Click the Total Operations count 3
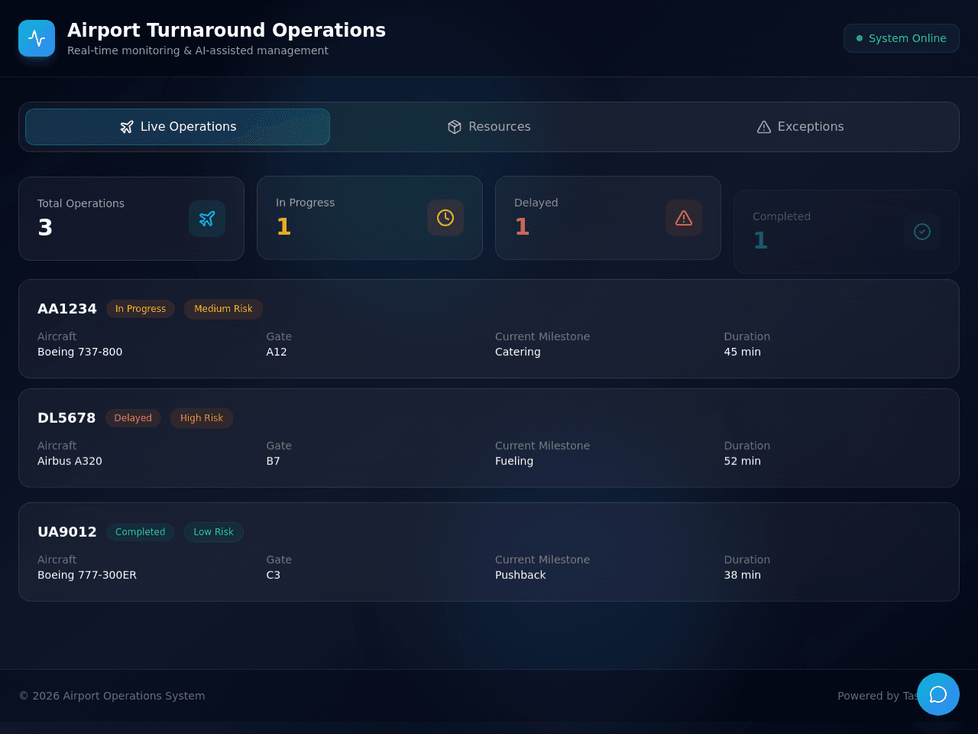Viewport: 978px width, 734px height. [x=45, y=228]
